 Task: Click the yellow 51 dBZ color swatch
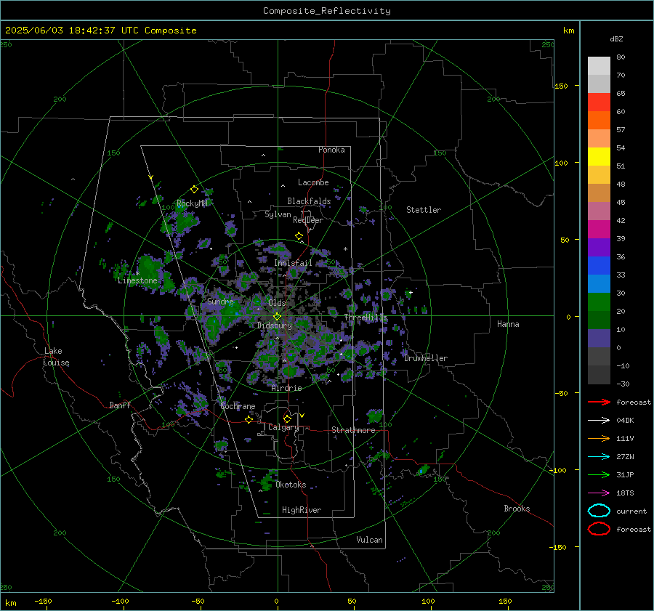pos(599,157)
